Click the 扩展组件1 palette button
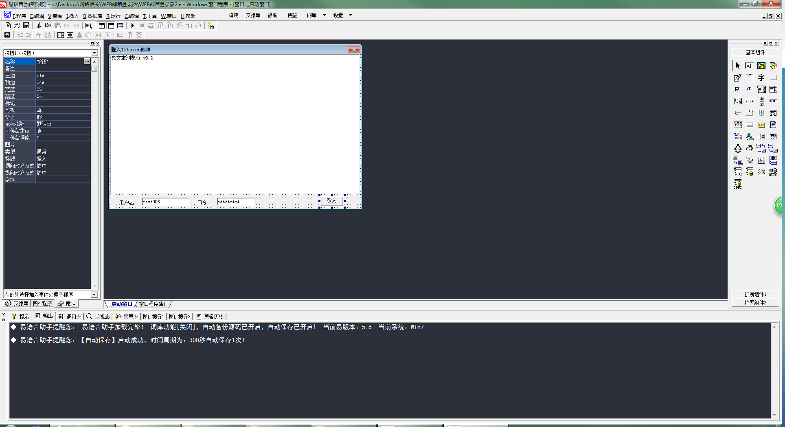Image resolution: width=785 pixels, height=427 pixels. 755,294
